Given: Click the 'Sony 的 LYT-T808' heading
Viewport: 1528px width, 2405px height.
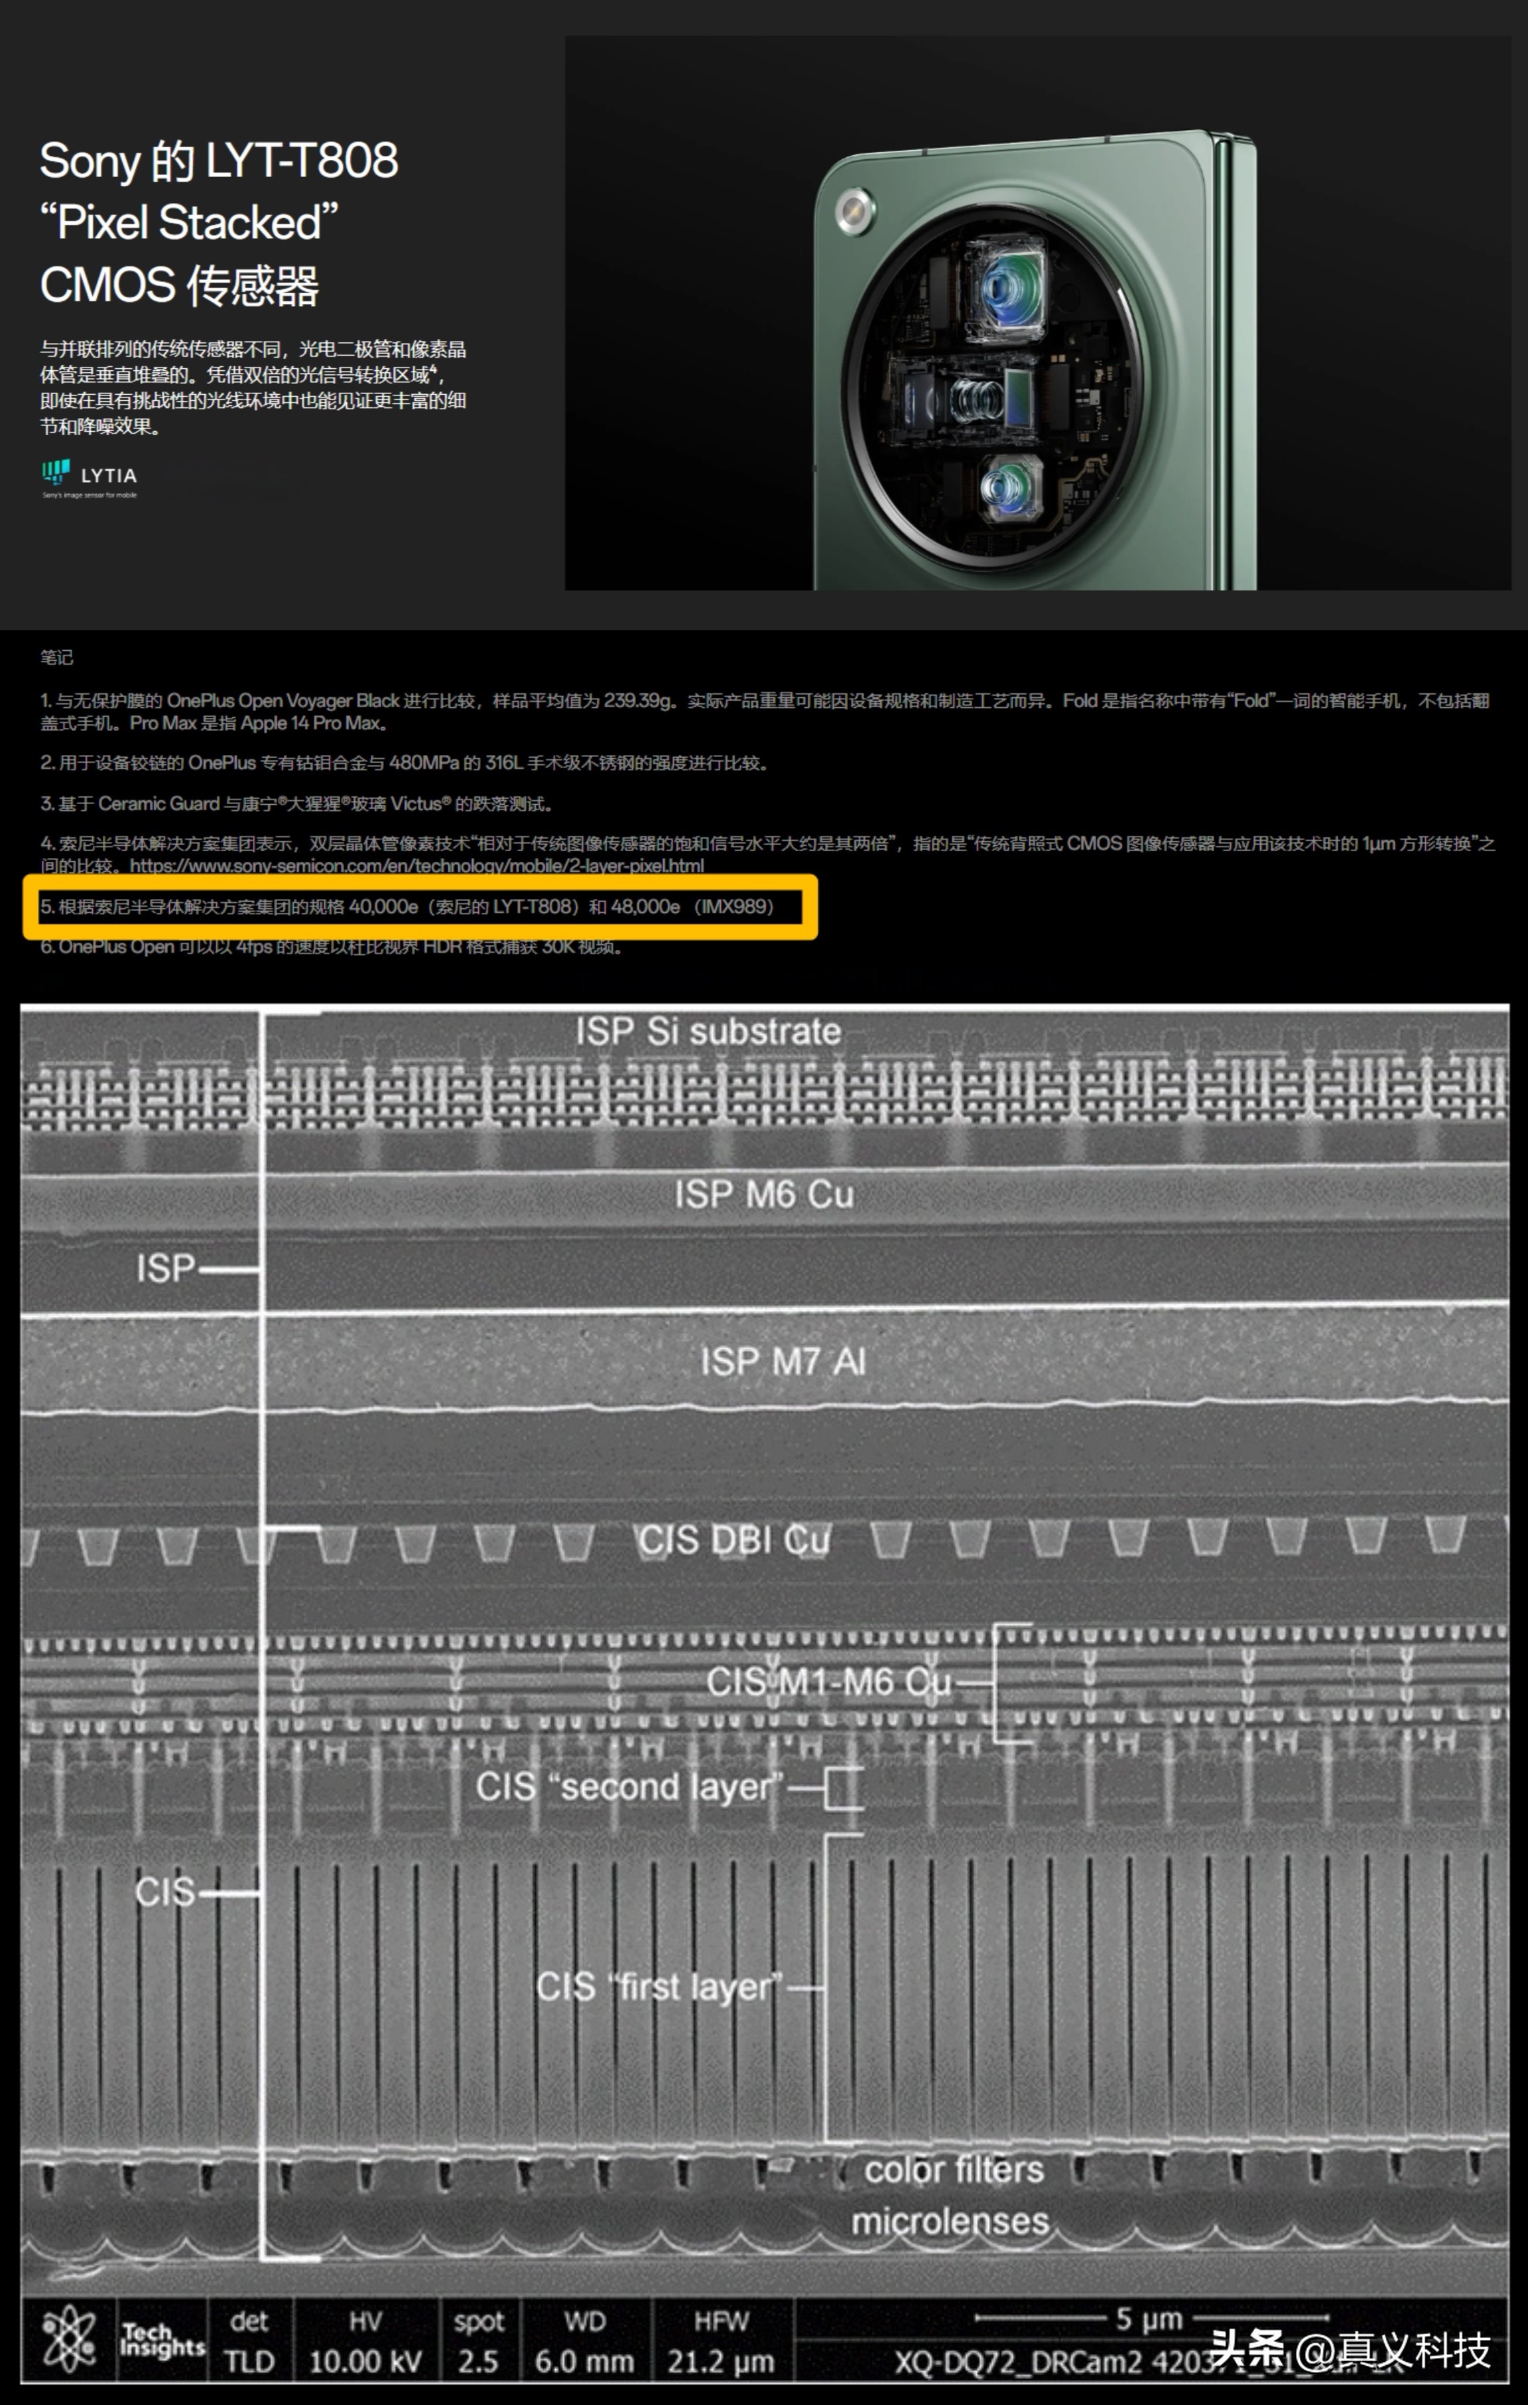Looking at the screenshot, I should coord(219,161).
